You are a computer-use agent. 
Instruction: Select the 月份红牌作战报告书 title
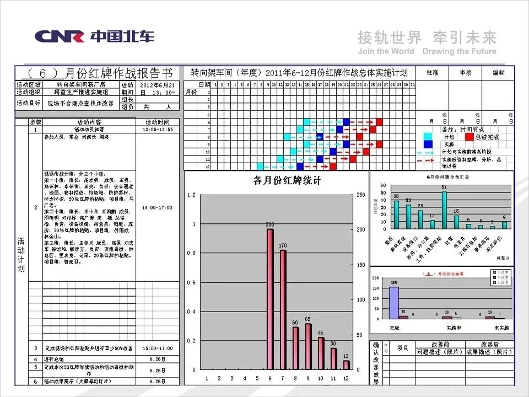point(118,73)
